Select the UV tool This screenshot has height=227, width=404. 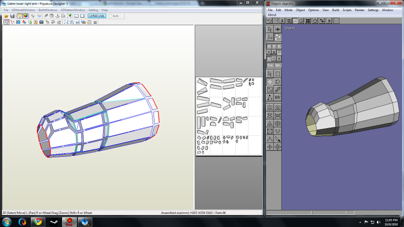pos(277,97)
